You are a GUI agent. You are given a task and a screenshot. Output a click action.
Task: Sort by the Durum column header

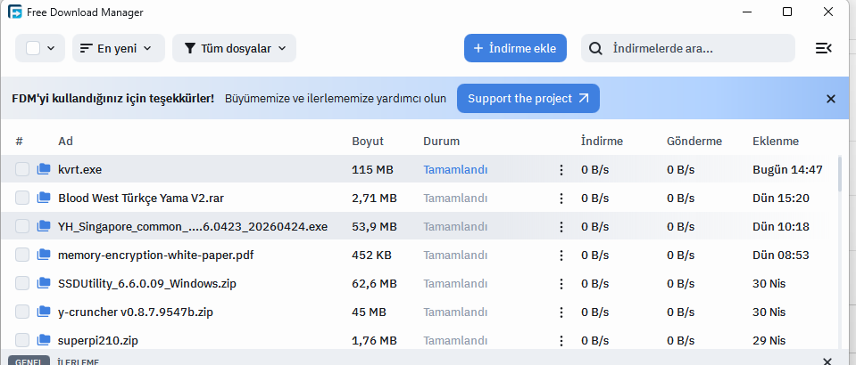click(441, 141)
